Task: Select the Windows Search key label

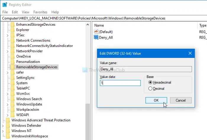Action: point(29,99)
